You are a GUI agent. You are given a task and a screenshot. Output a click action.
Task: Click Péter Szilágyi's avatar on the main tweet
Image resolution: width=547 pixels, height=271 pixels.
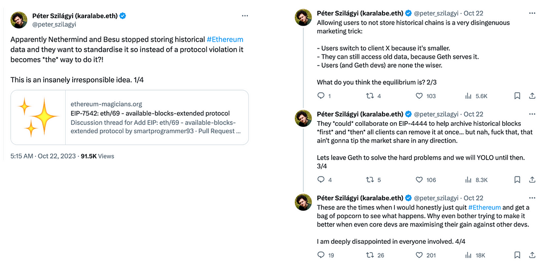click(19, 20)
